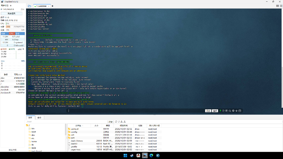Click the scroll-to-bottom down arrow icon
This screenshot has height=159, width=283.
(x=237, y=111)
